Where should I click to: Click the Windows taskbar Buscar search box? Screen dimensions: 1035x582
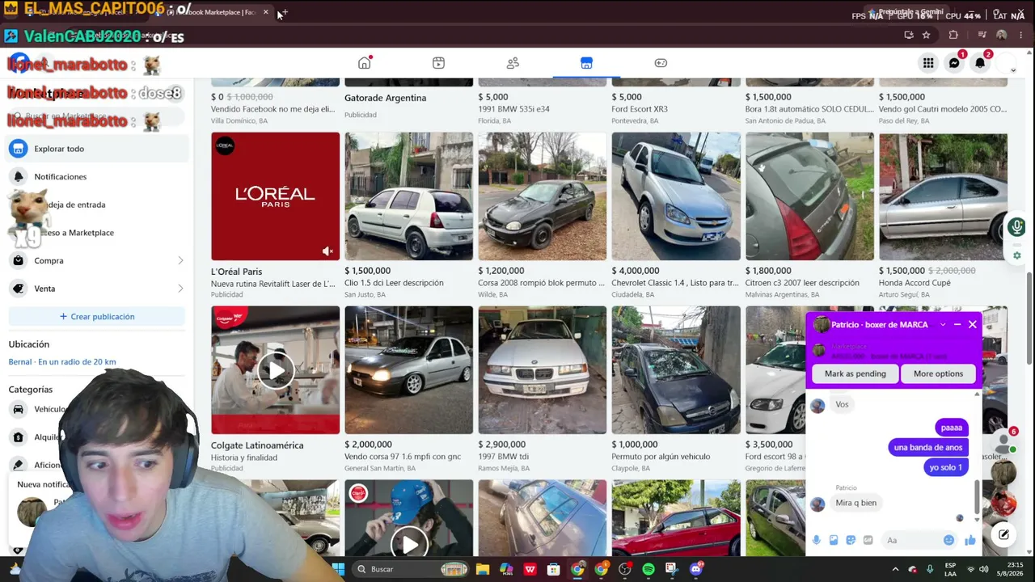click(x=413, y=569)
